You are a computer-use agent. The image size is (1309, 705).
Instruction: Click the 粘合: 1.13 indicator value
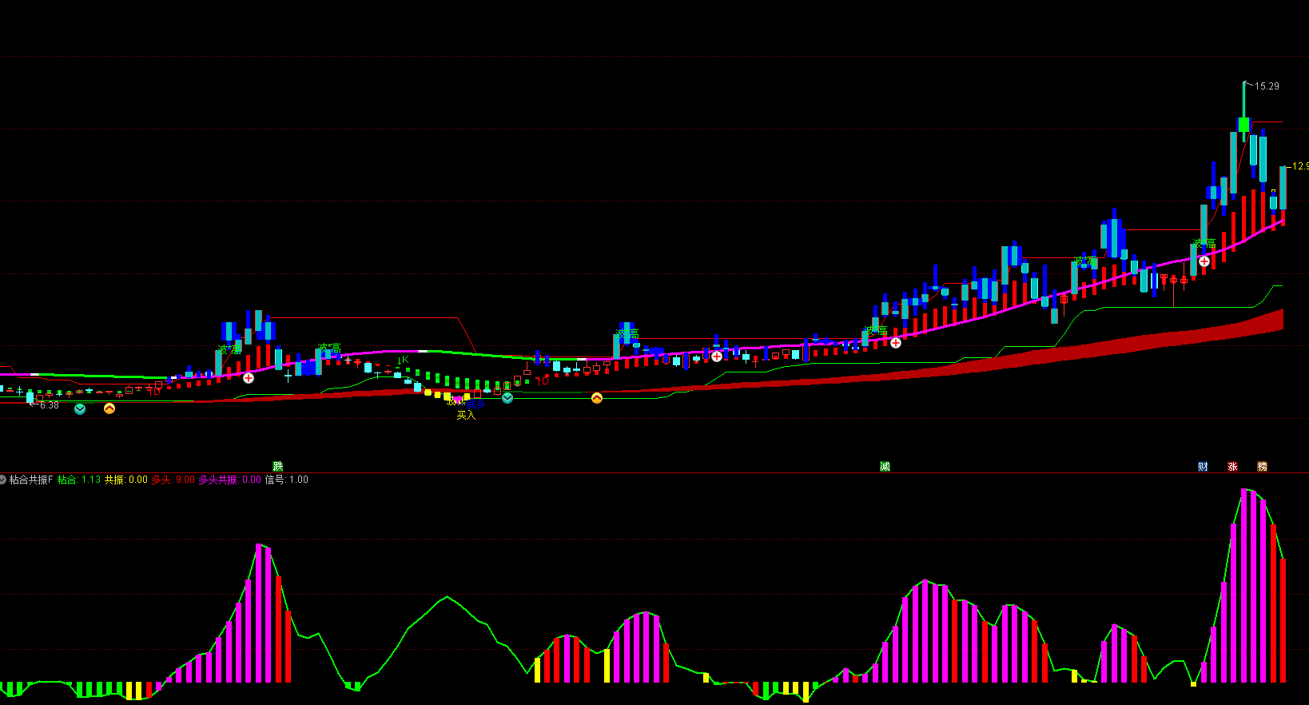[x=79, y=480]
